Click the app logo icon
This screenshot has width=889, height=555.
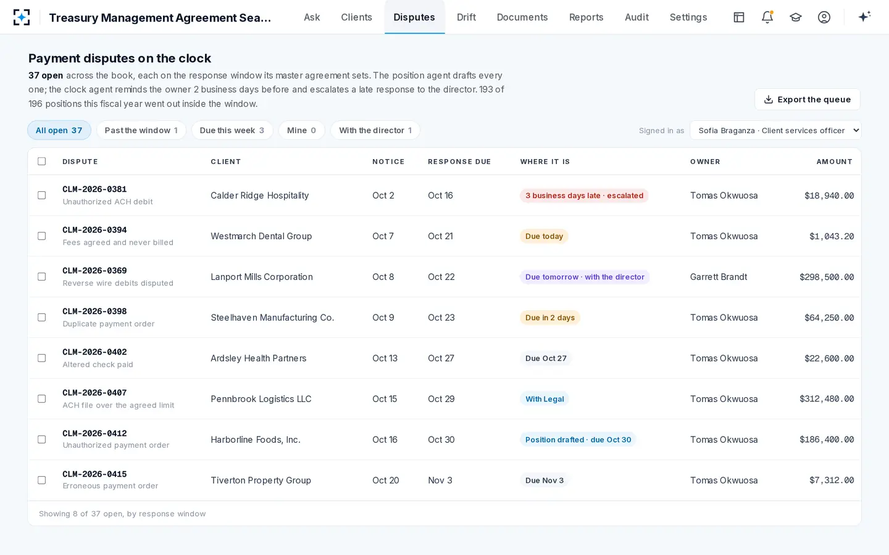[x=22, y=17]
